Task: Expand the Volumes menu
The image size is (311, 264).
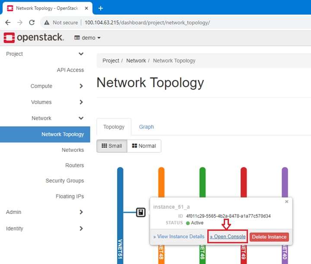Action: point(57,102)
